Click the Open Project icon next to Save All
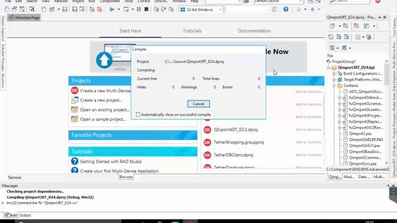The height and width of the screenshot is (223, 397). point(82,10)
